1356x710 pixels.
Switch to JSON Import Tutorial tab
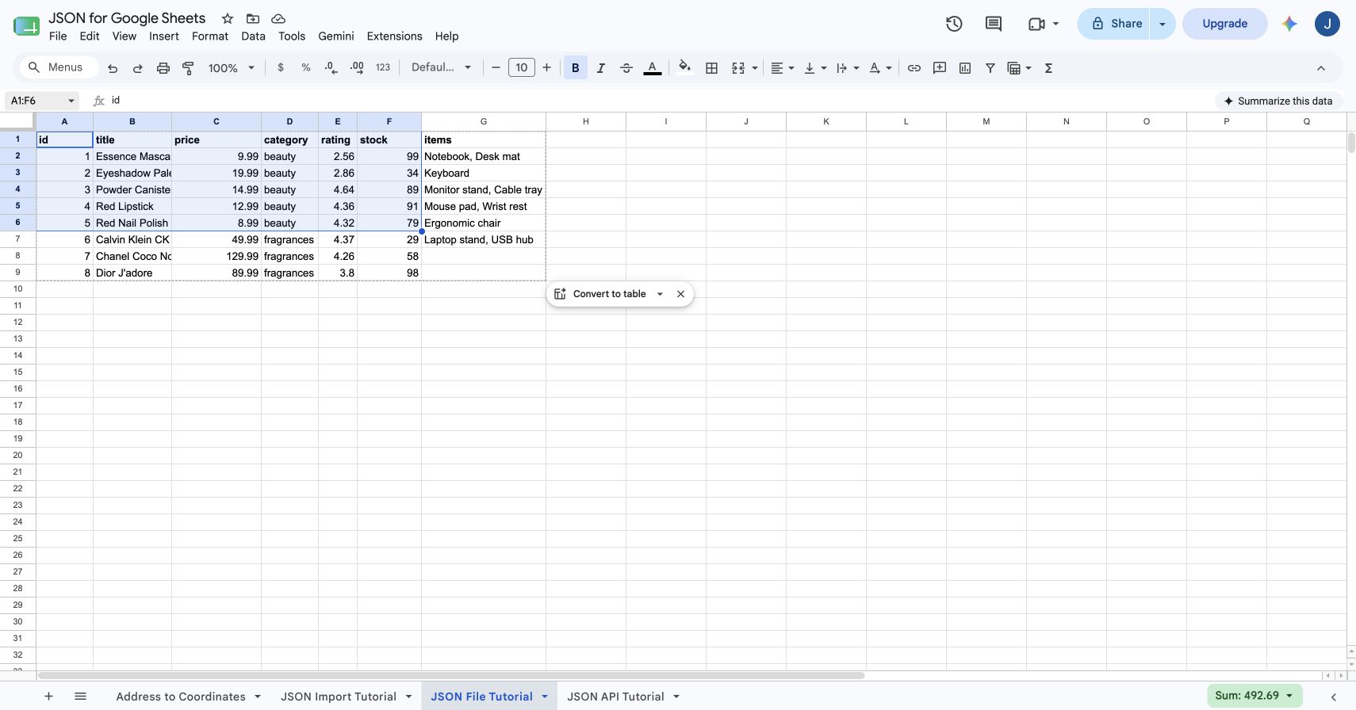339,697
